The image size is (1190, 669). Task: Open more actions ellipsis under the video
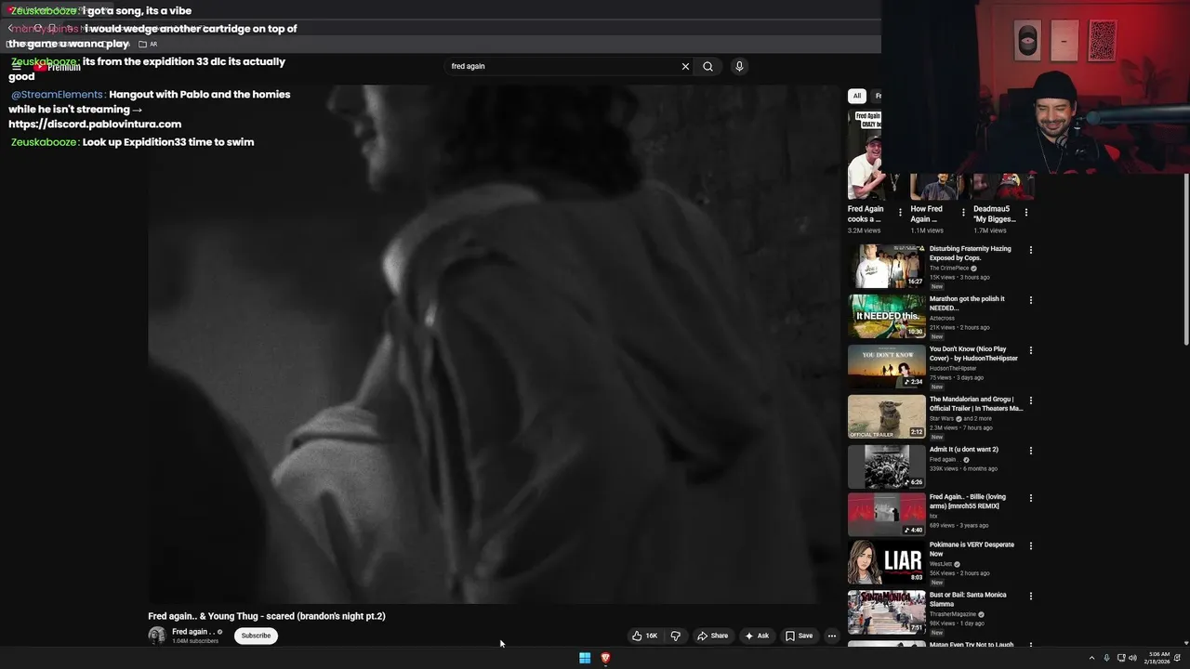point(832,636)
